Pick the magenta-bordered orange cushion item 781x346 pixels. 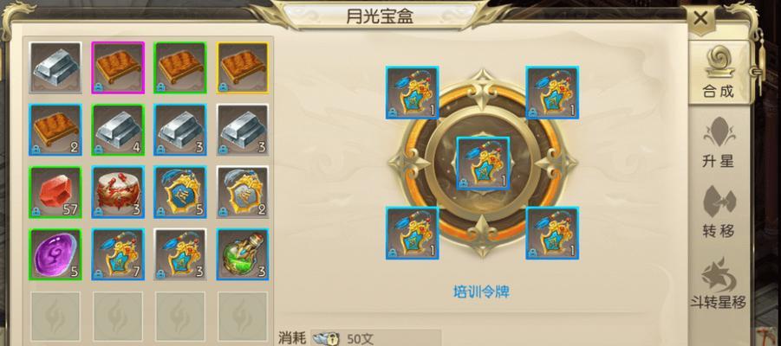pyautogui.click(x=118, y=67)
